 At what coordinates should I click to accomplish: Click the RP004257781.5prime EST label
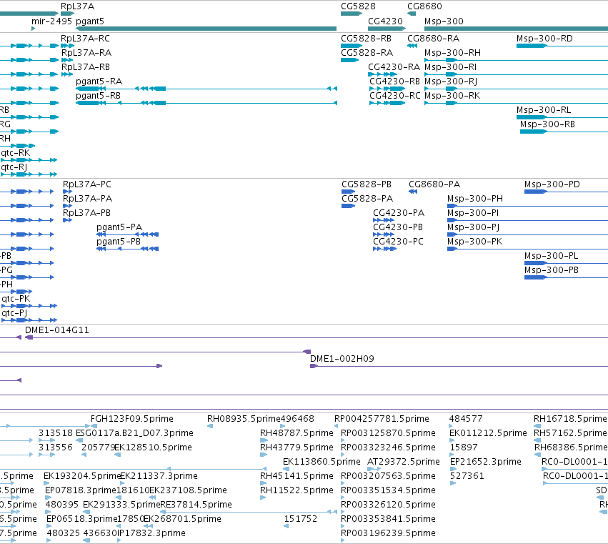pyautogui.click(x=382, y=419)
